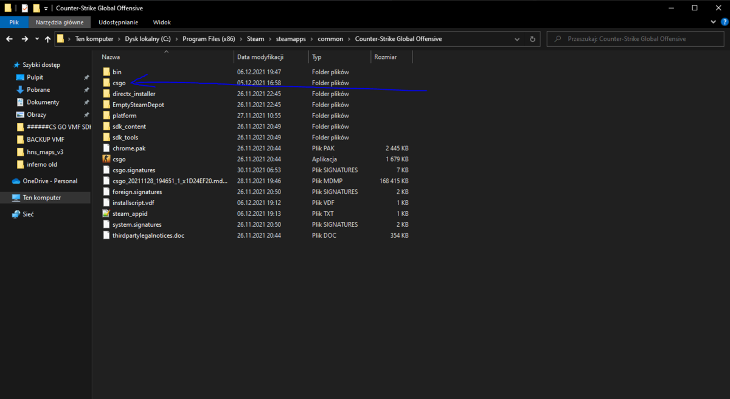Select the steam_appid text file icon
Image resolution: width=730 pixels, height=399 pixels.
point(106,214)
